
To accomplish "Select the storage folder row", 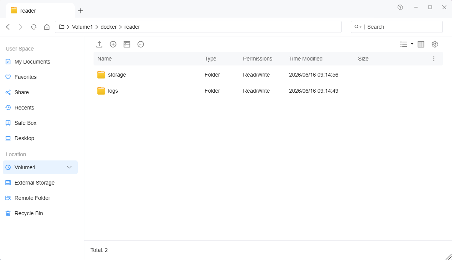I will click(x=268, y=75).
